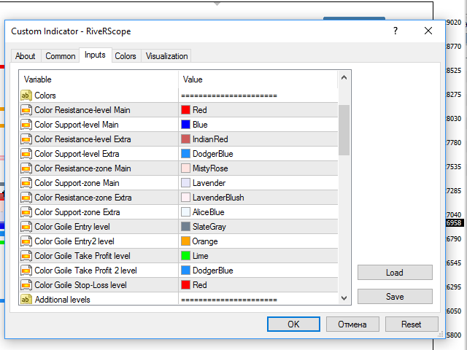Screen dimensions: 467x350
Task: Switch to the About tab
Action: click(26, 56)
